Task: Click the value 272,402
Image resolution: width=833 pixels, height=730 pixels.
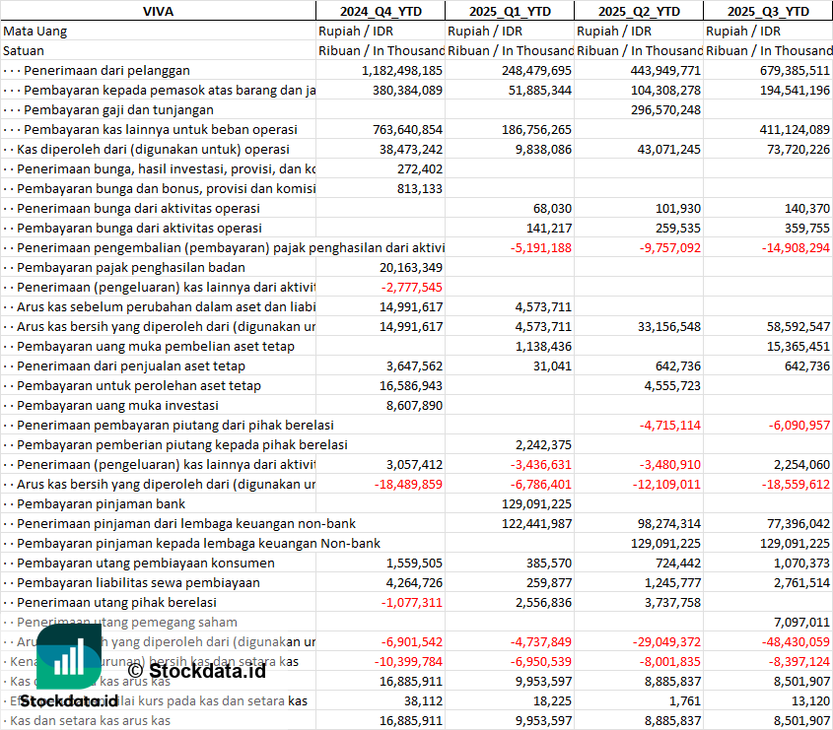Action: tap(420, 168)
